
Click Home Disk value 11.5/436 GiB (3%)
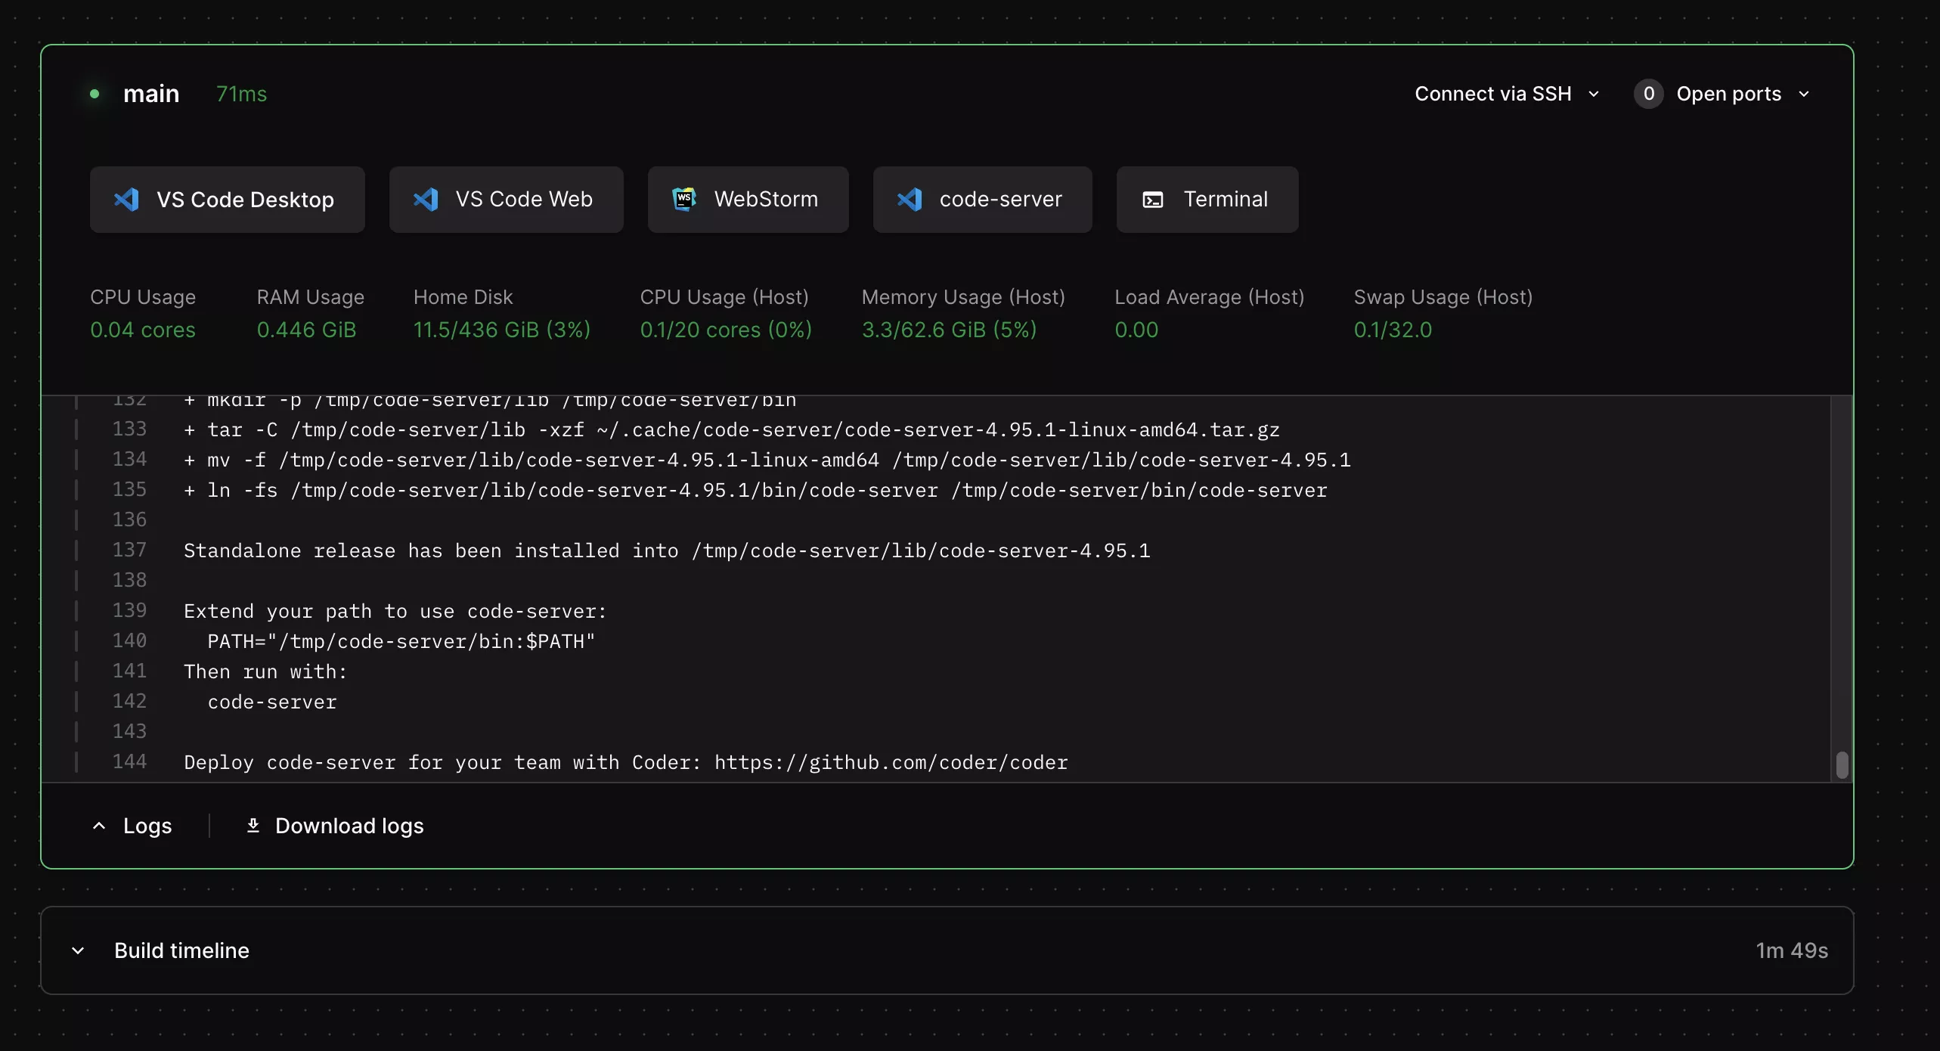click(502, 330)
